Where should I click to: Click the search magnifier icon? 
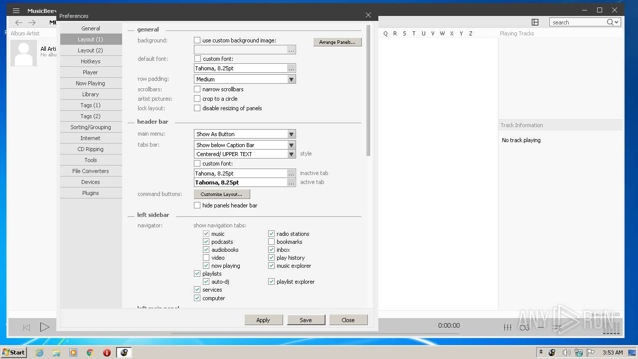coord(610,22)
